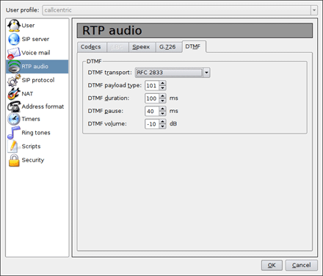Open Voice mail envelope icon
323x276 pixels.
[14, 53]
